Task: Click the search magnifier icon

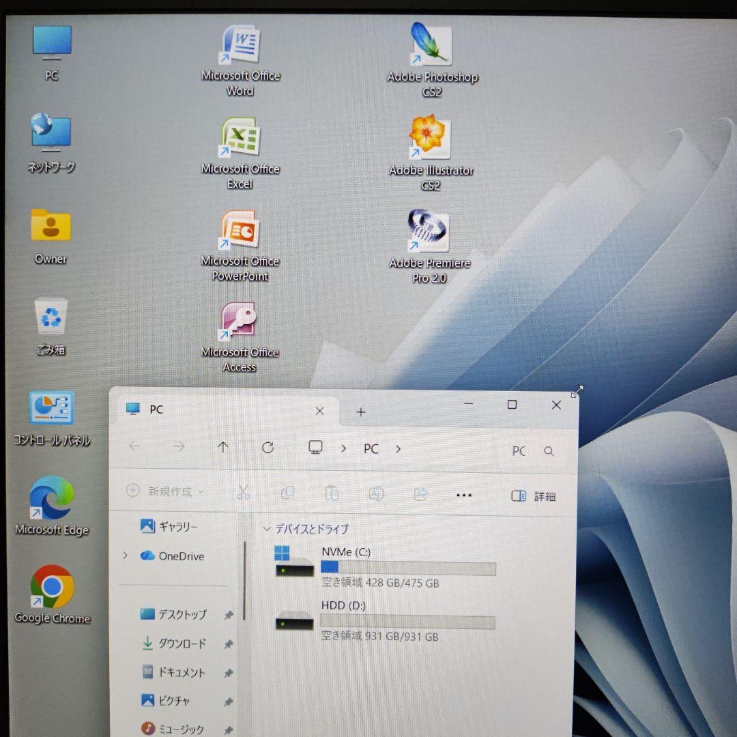Action: tap(549, 451)
